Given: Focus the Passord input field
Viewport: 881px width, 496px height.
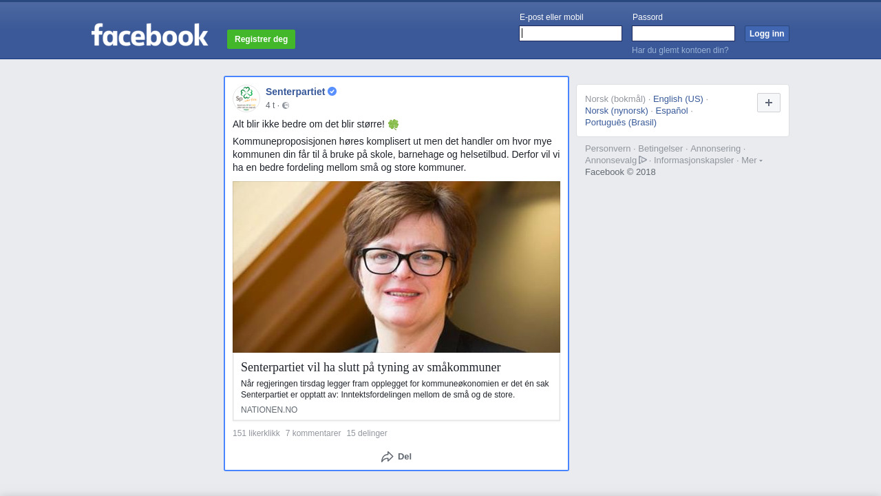Looking at the screenshot, I should (683, 34).
